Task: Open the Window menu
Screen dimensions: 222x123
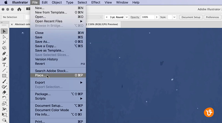Action: [x=122, y=2]
